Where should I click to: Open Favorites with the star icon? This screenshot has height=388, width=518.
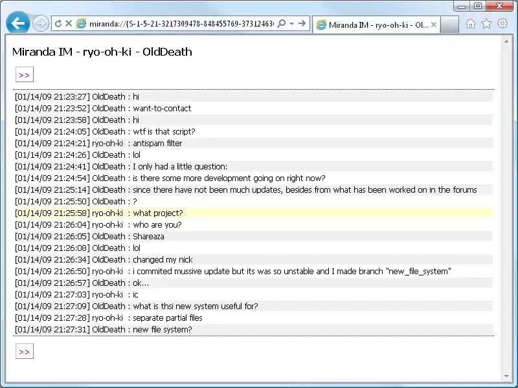[486, 24]
